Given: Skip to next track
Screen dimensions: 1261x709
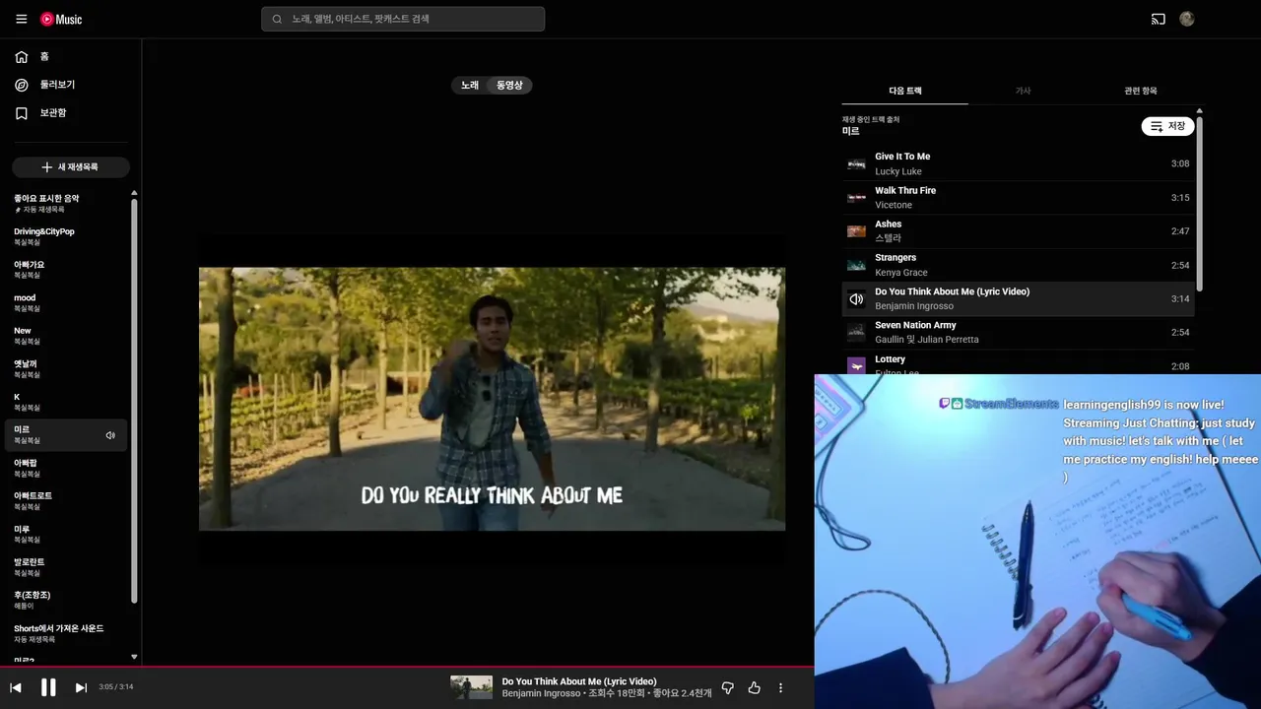Looking at the screenshot, I should [x=81, y=687].
